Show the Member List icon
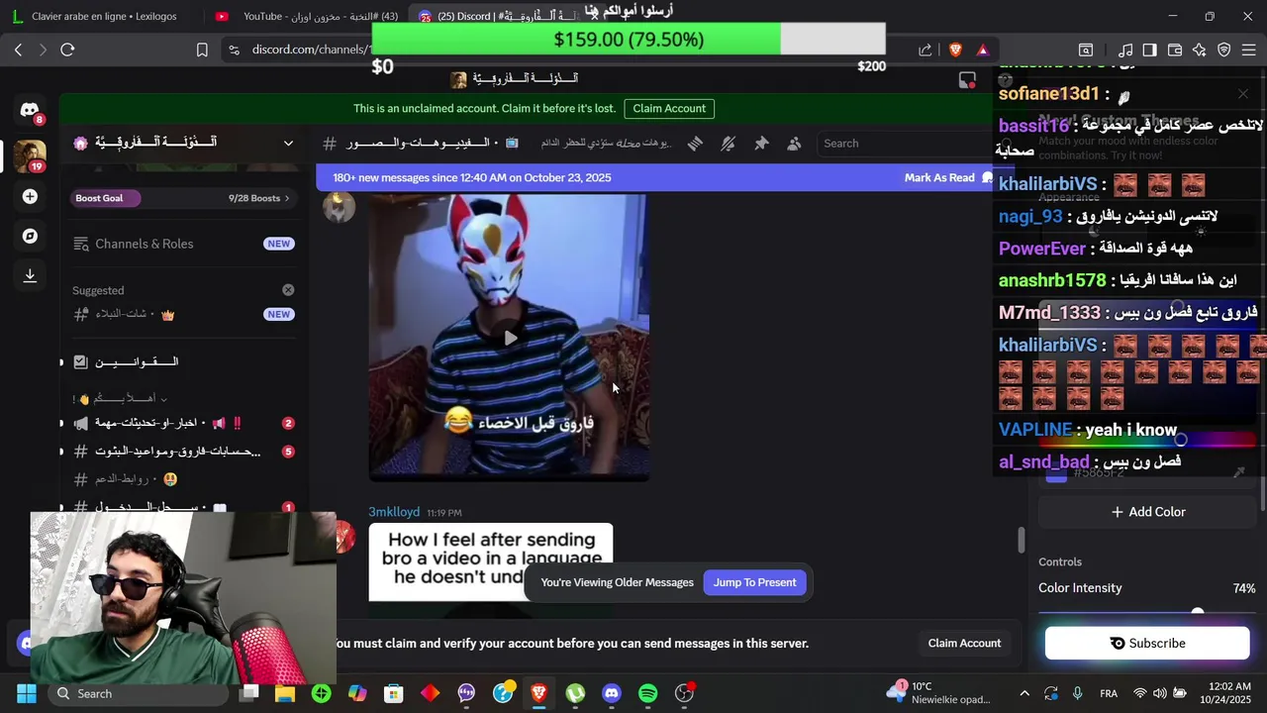This screenshot has width=1267, height=713. [x=794, y=144]
